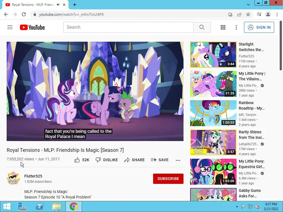Click the search magnifier button
The height and width of the screenshot is (212, 283).
tap(202, 27)
